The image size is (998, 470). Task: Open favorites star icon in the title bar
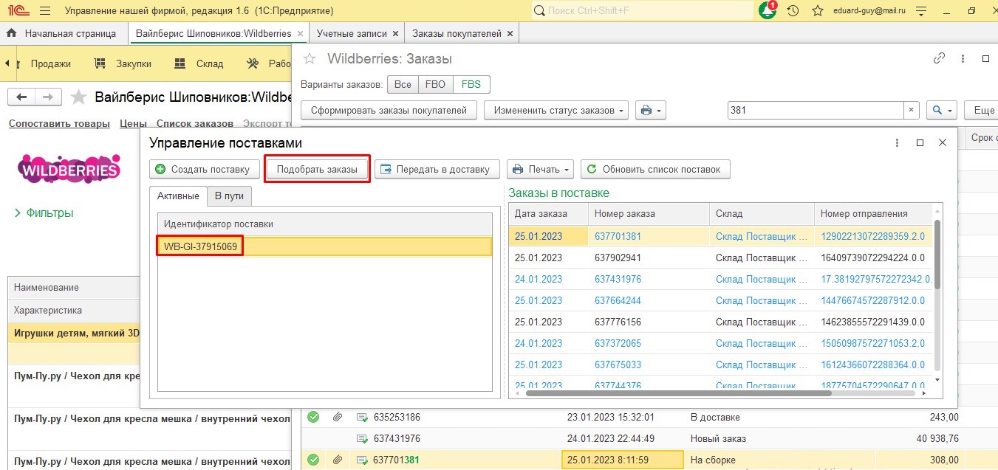tap(818, 11)
